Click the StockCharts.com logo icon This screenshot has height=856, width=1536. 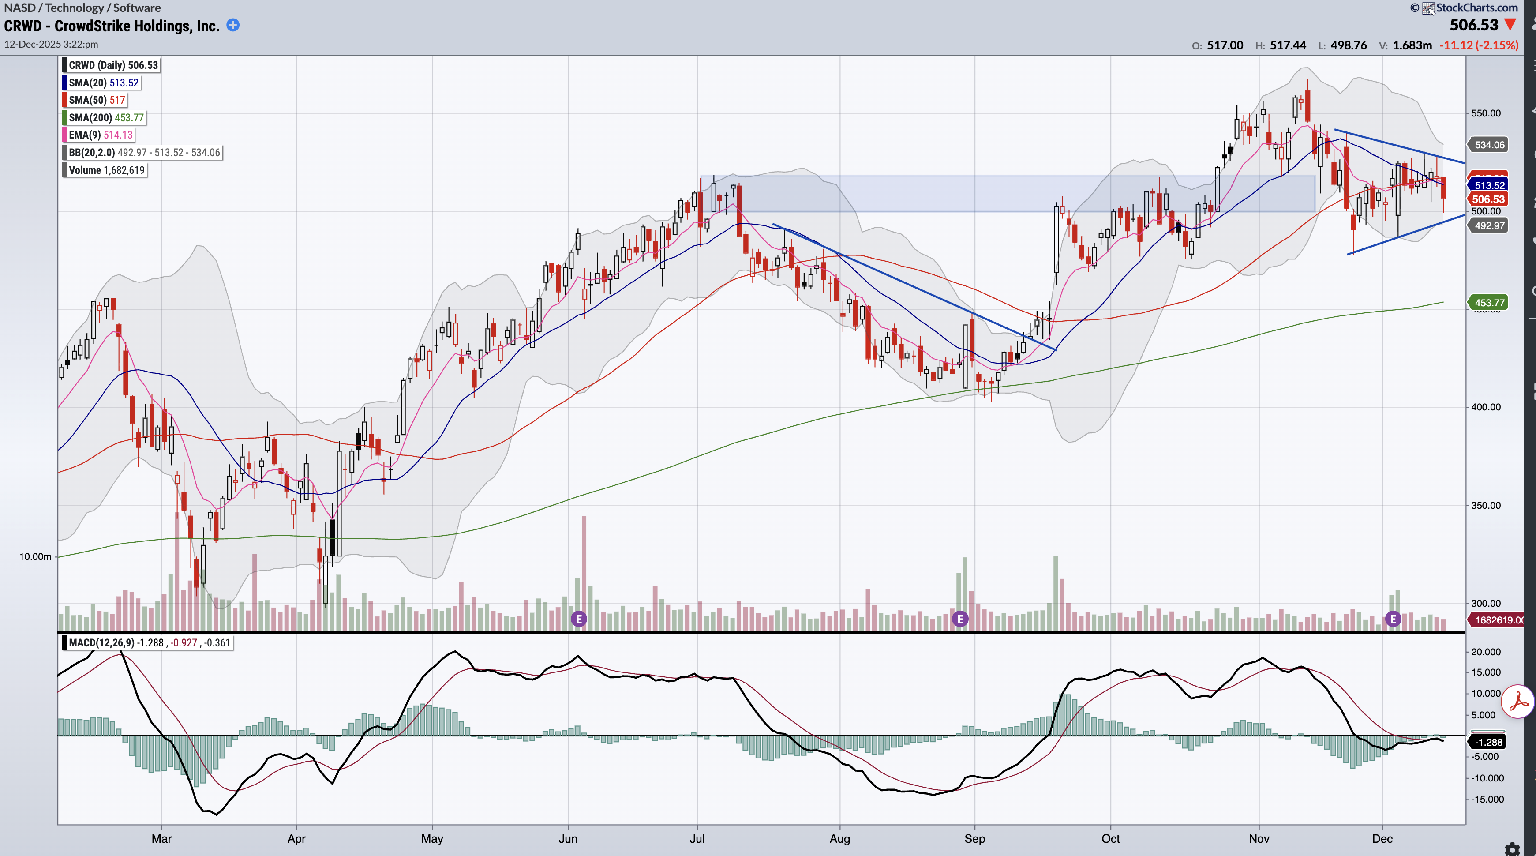pos(1428,8)
